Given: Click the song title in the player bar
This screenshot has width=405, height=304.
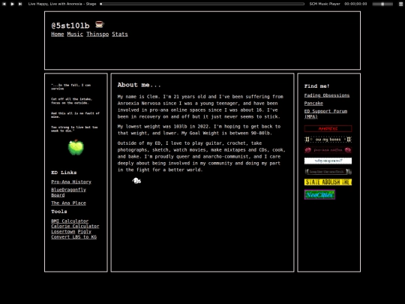Looking at the screenshot, I should tap(62, 4).
